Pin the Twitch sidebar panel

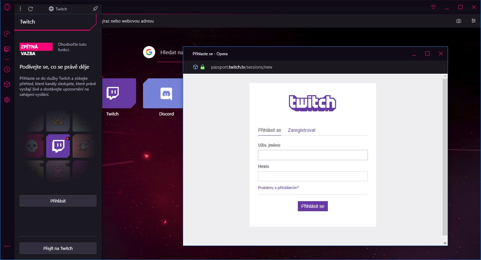95,9
